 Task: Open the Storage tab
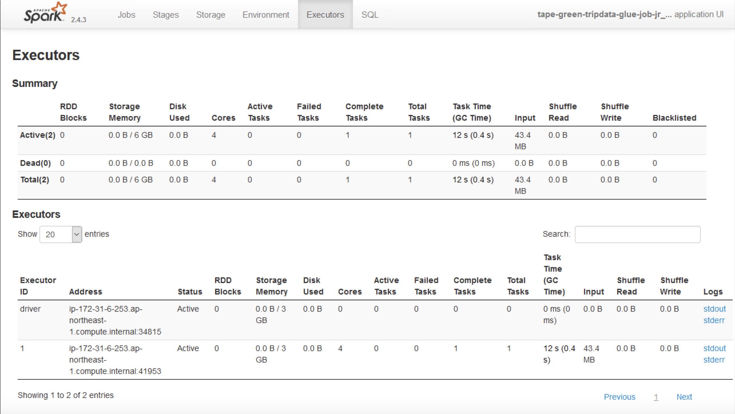210,15
